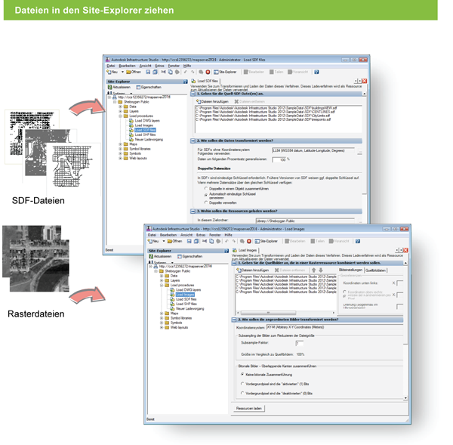Toggle Site-Explorer button in Load Images window

point(266,241)
